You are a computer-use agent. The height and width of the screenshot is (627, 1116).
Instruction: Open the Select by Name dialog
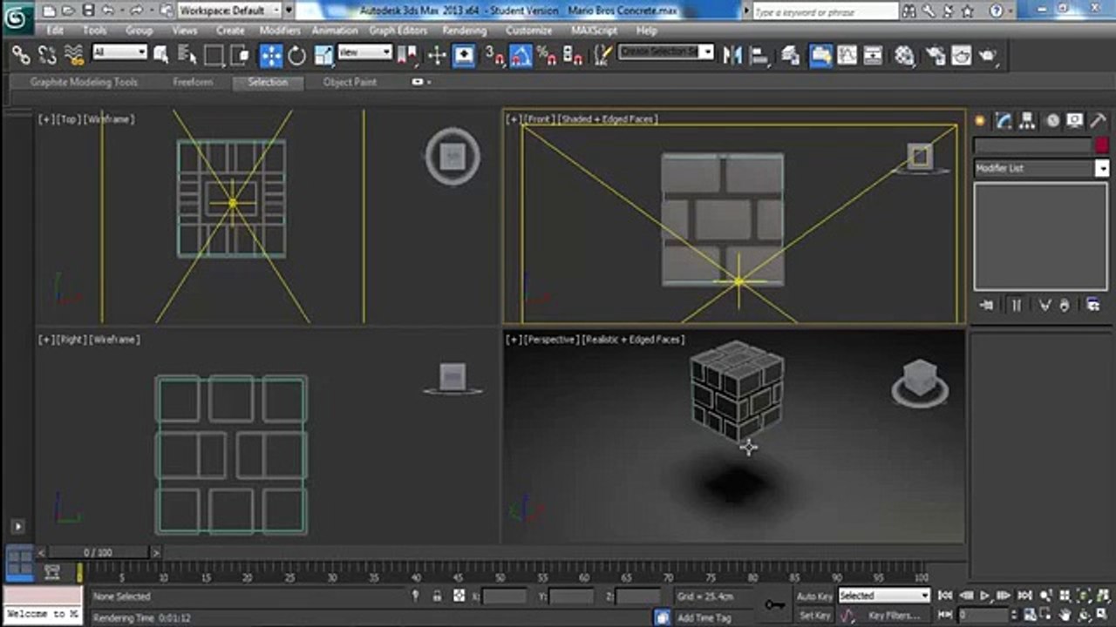coord(186,56)
